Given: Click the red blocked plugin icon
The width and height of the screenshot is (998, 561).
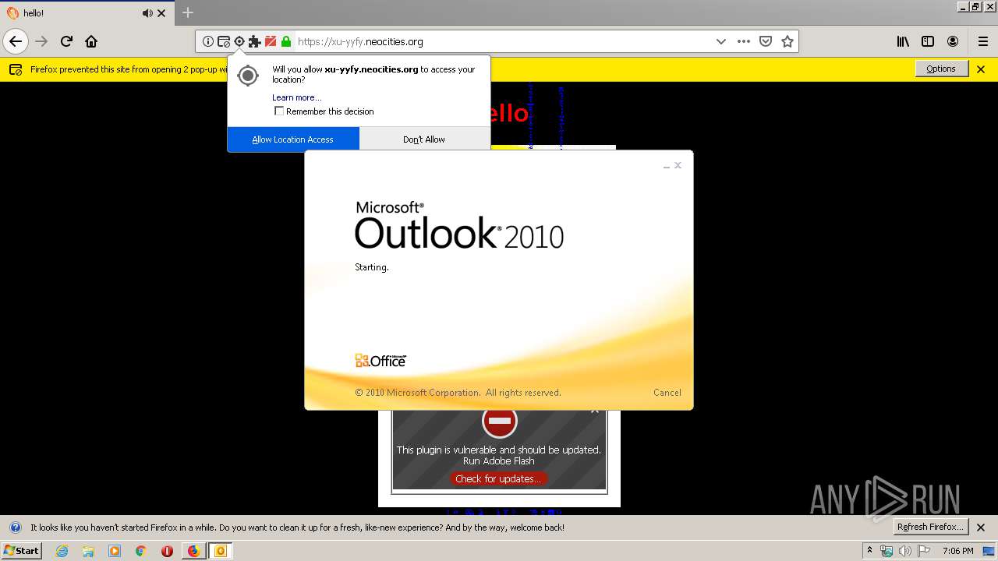Looking at the screenshot, I should 499,422.
